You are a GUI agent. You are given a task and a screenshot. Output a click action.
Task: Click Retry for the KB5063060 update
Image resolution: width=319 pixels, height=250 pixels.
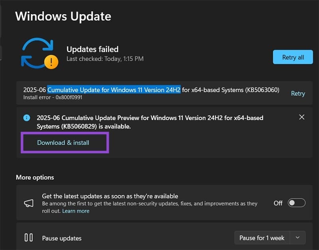[x=298, y=93]
